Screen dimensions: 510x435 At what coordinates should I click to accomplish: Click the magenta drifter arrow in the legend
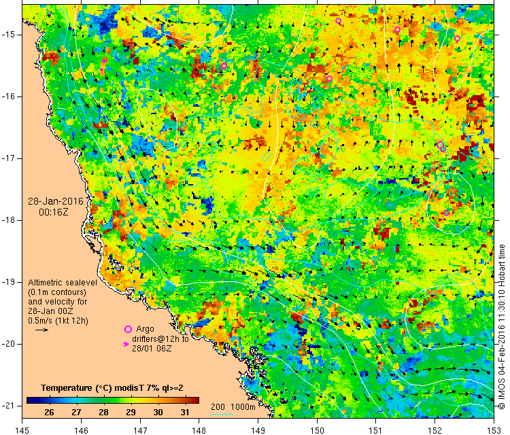[126, 344]
